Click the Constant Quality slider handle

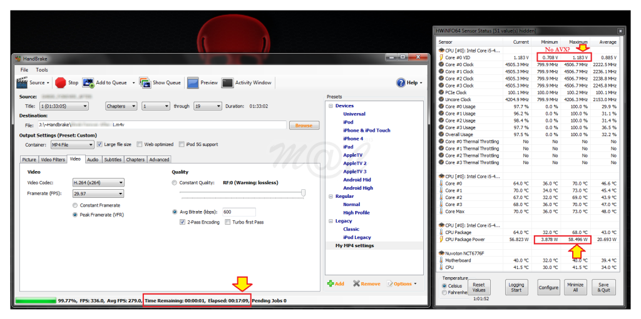coord(304,193)
